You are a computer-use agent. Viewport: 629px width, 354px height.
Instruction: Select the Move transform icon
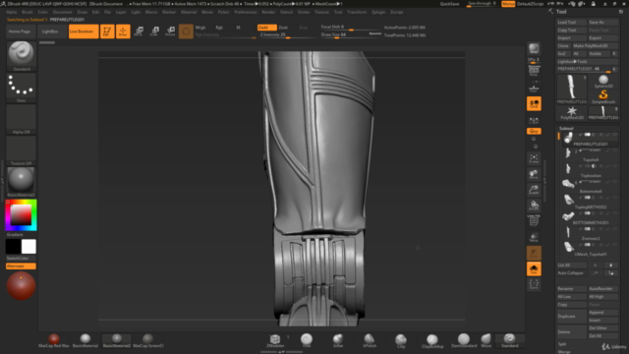(139, 31)
